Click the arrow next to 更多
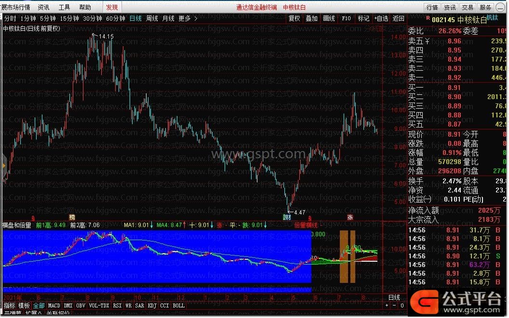 click(x=196, y=18)
